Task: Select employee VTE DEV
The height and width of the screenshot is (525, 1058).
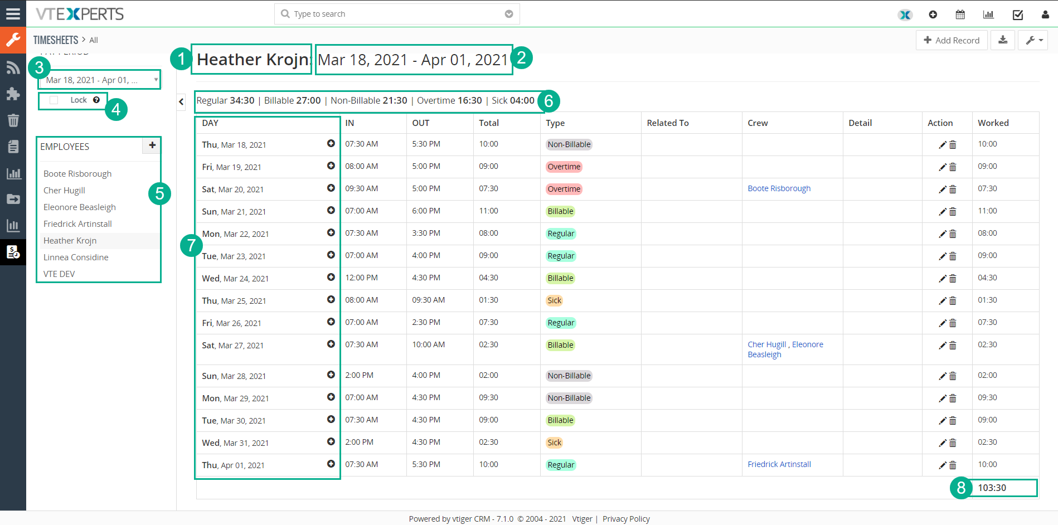Action: click(x=59, y=274)
